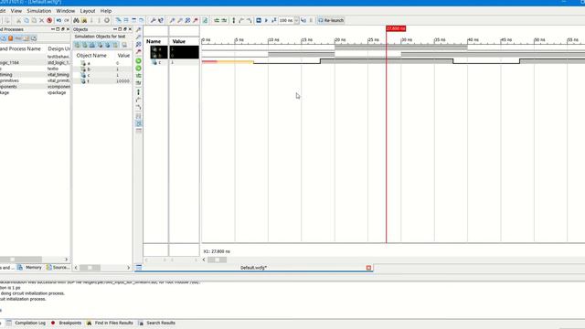Click the waveform horizontal scrollbar thumb
Image resolution: width=585 pixels, height=329 pixels.
[x=217, y=260]
